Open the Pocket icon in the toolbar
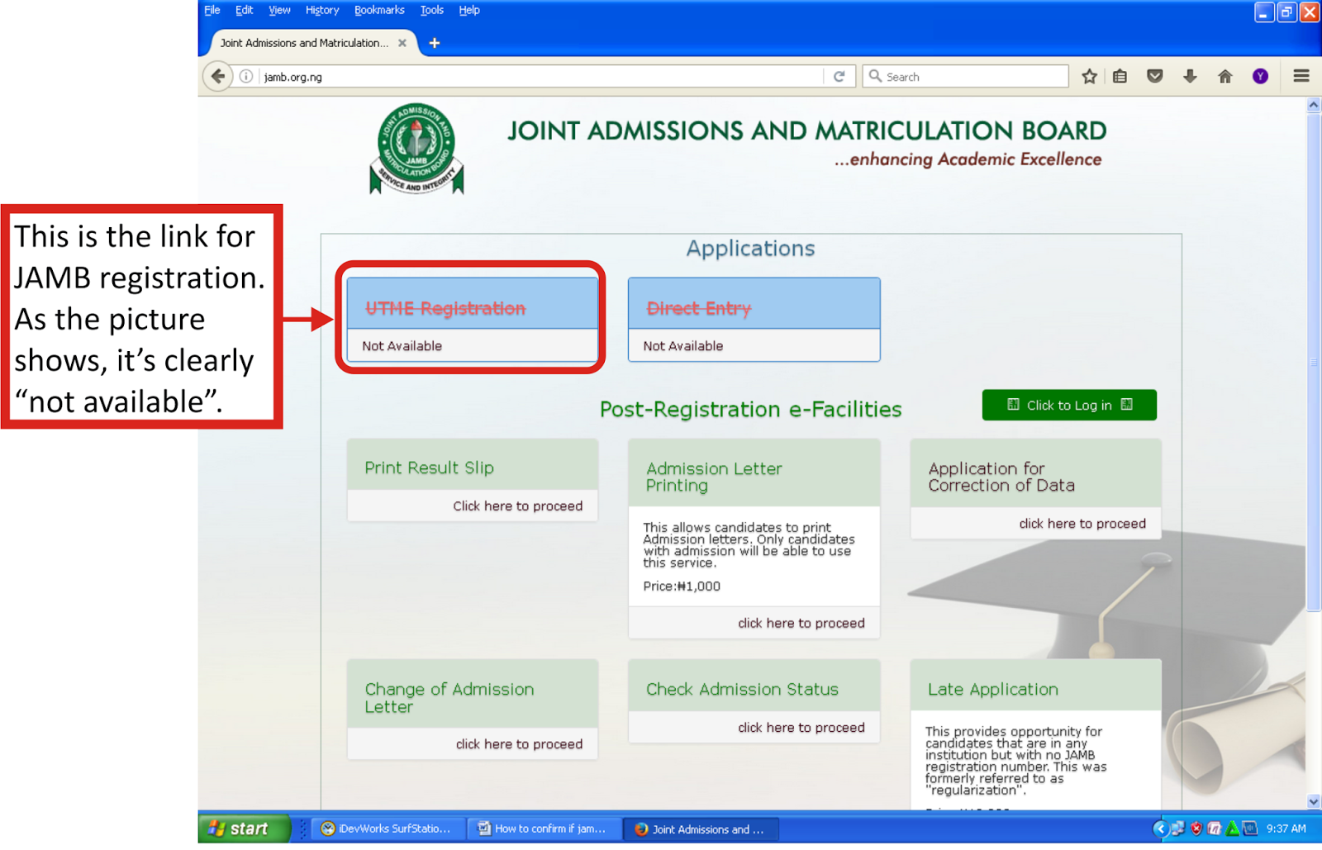The height and width of the screenshot is (850, 1322). pyautogui.click(x=1154, y=76)
